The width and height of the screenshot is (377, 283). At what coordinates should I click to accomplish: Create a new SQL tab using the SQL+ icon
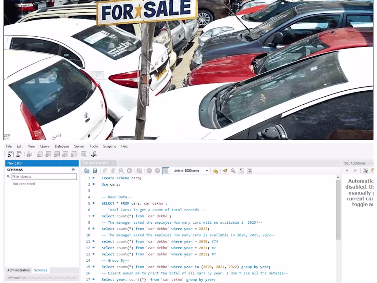[11, 154]
